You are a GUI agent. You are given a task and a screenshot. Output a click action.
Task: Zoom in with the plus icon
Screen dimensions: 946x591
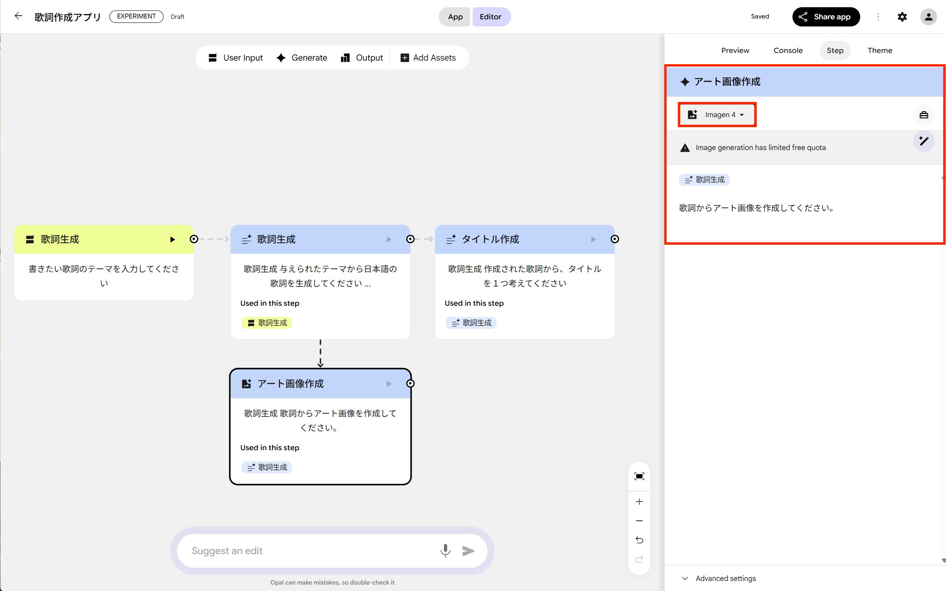tap(639, 502)
